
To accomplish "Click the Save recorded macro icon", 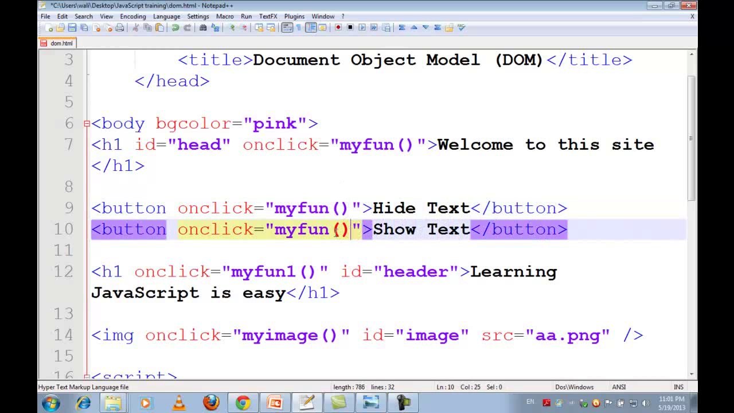I will (x=386, y=28).
